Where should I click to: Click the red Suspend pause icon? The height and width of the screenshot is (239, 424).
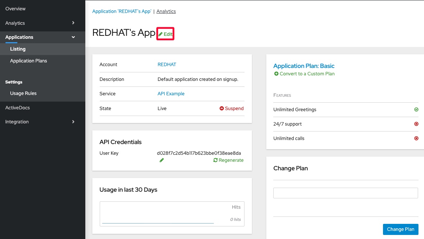tap(222, 109)
